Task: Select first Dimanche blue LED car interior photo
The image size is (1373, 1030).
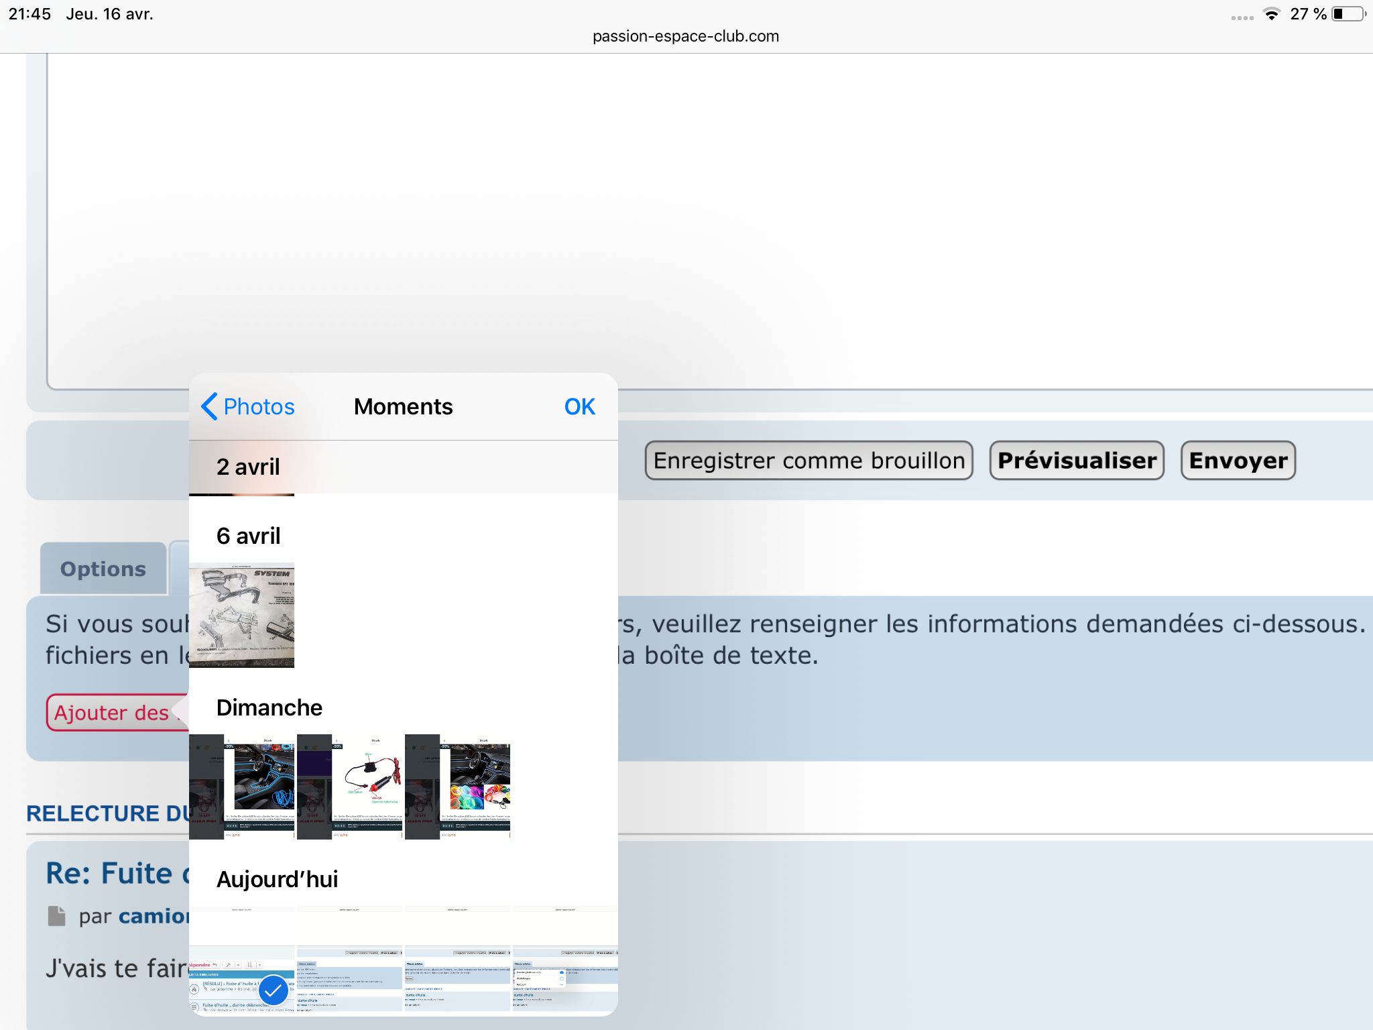Action: point(241,786)
